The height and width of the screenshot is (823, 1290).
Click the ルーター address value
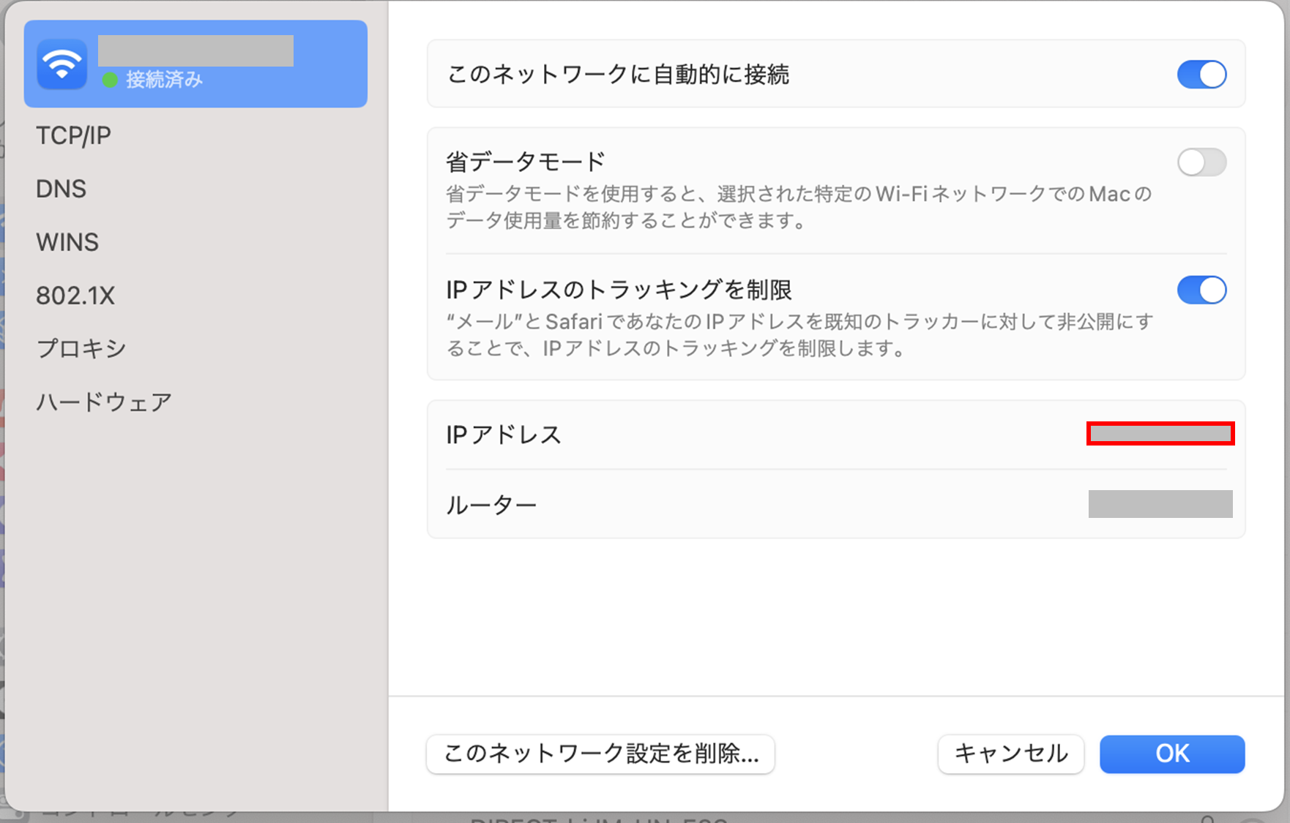[1160, 504]
